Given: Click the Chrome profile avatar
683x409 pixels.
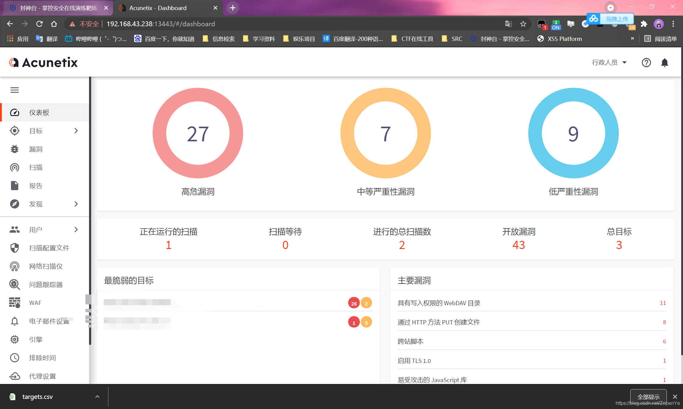Looking at the screenshot, I should click(x=659, y=24).
